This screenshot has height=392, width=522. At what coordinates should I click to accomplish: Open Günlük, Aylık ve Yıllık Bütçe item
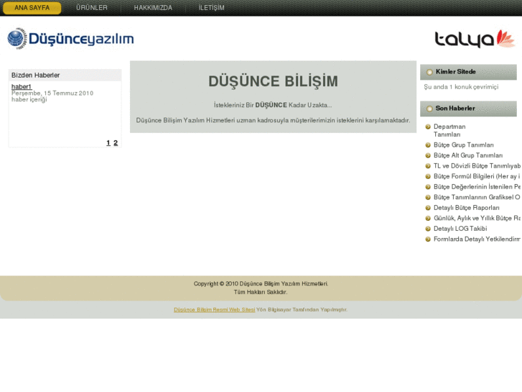[477, 218]
